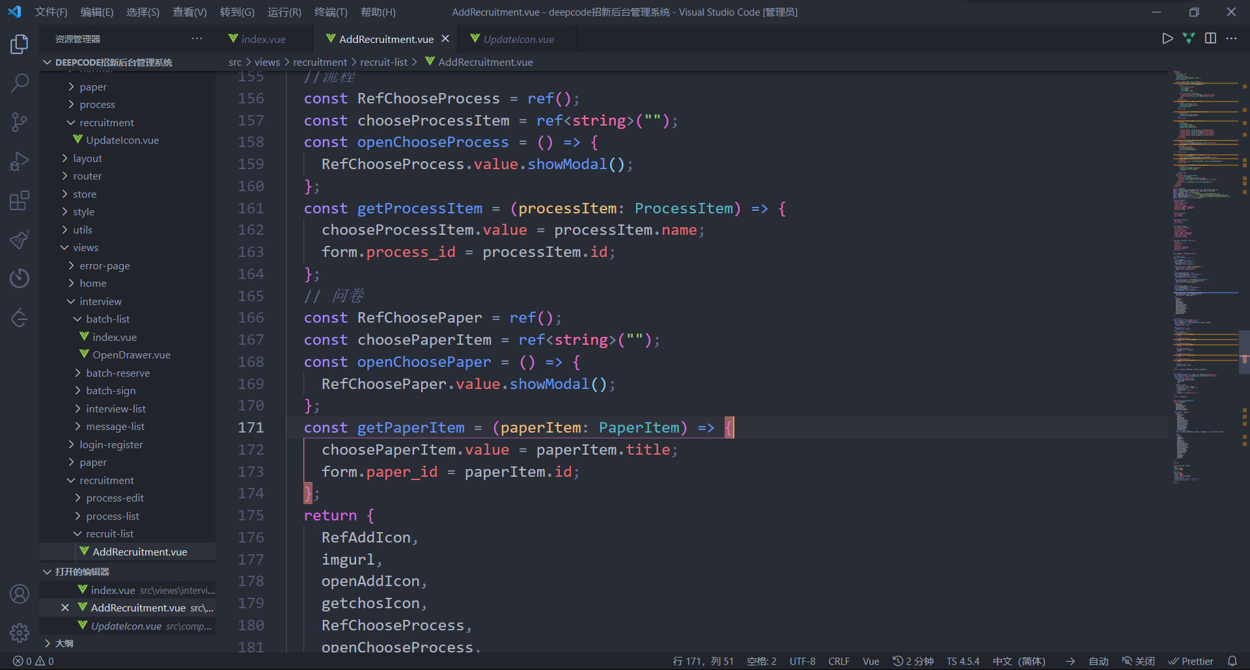Click the 自动 status bar item
The height and width of the screenshot is (670, 1250).
(1098, 661)
